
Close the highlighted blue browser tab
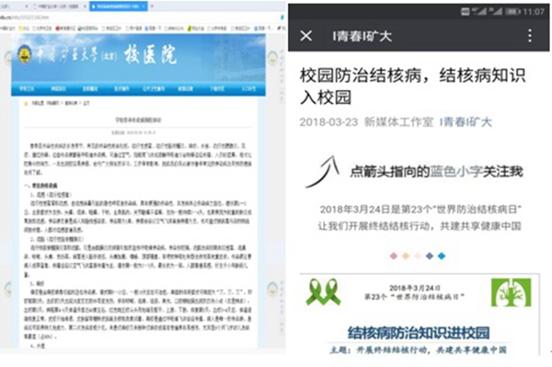coord(144,6)
